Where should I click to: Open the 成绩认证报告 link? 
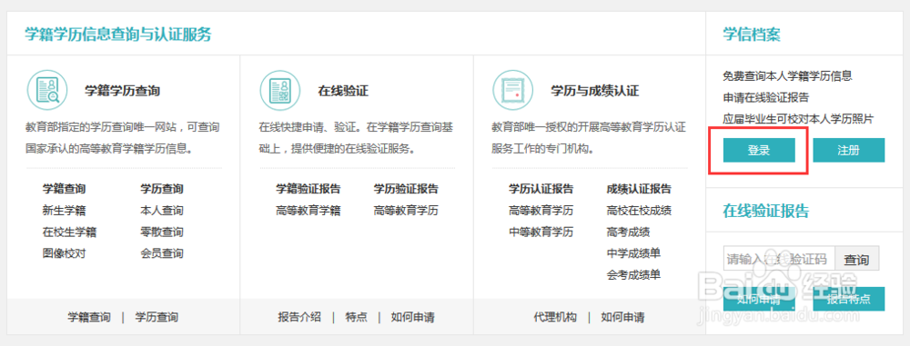coord(639,189)
